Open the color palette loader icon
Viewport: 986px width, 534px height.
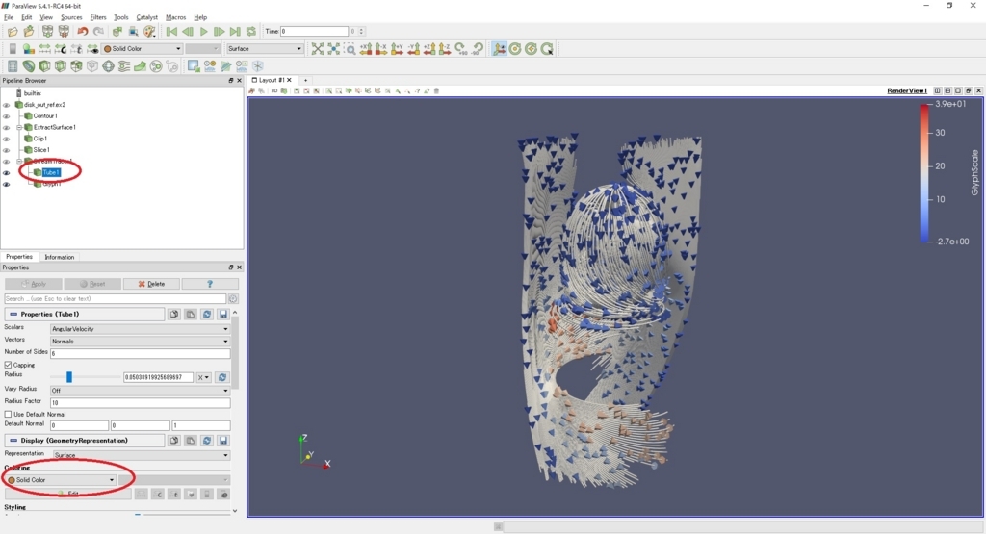coord(149,32)
